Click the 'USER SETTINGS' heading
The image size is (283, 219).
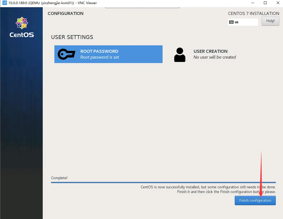[72, 37]
